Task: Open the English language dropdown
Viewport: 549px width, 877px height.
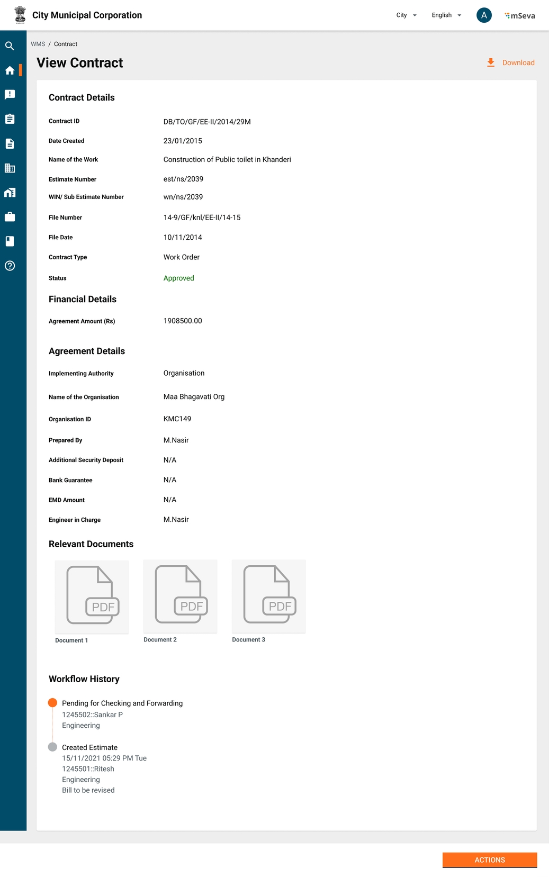Action: pos(446,15)
